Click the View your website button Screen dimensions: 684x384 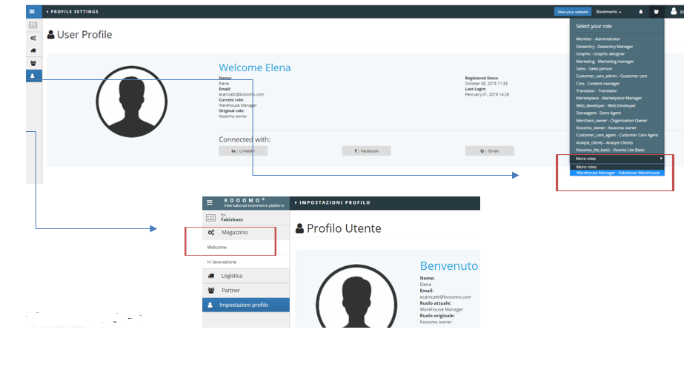click(x=572, y=12)
